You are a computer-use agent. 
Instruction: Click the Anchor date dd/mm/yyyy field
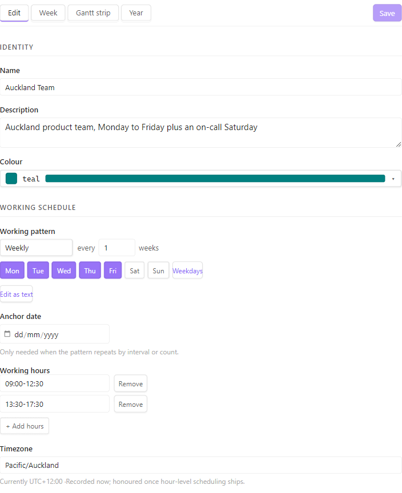click(55, 334)
